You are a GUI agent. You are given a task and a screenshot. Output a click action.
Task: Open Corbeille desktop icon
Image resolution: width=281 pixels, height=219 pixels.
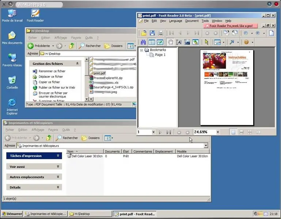click(12, 82)
